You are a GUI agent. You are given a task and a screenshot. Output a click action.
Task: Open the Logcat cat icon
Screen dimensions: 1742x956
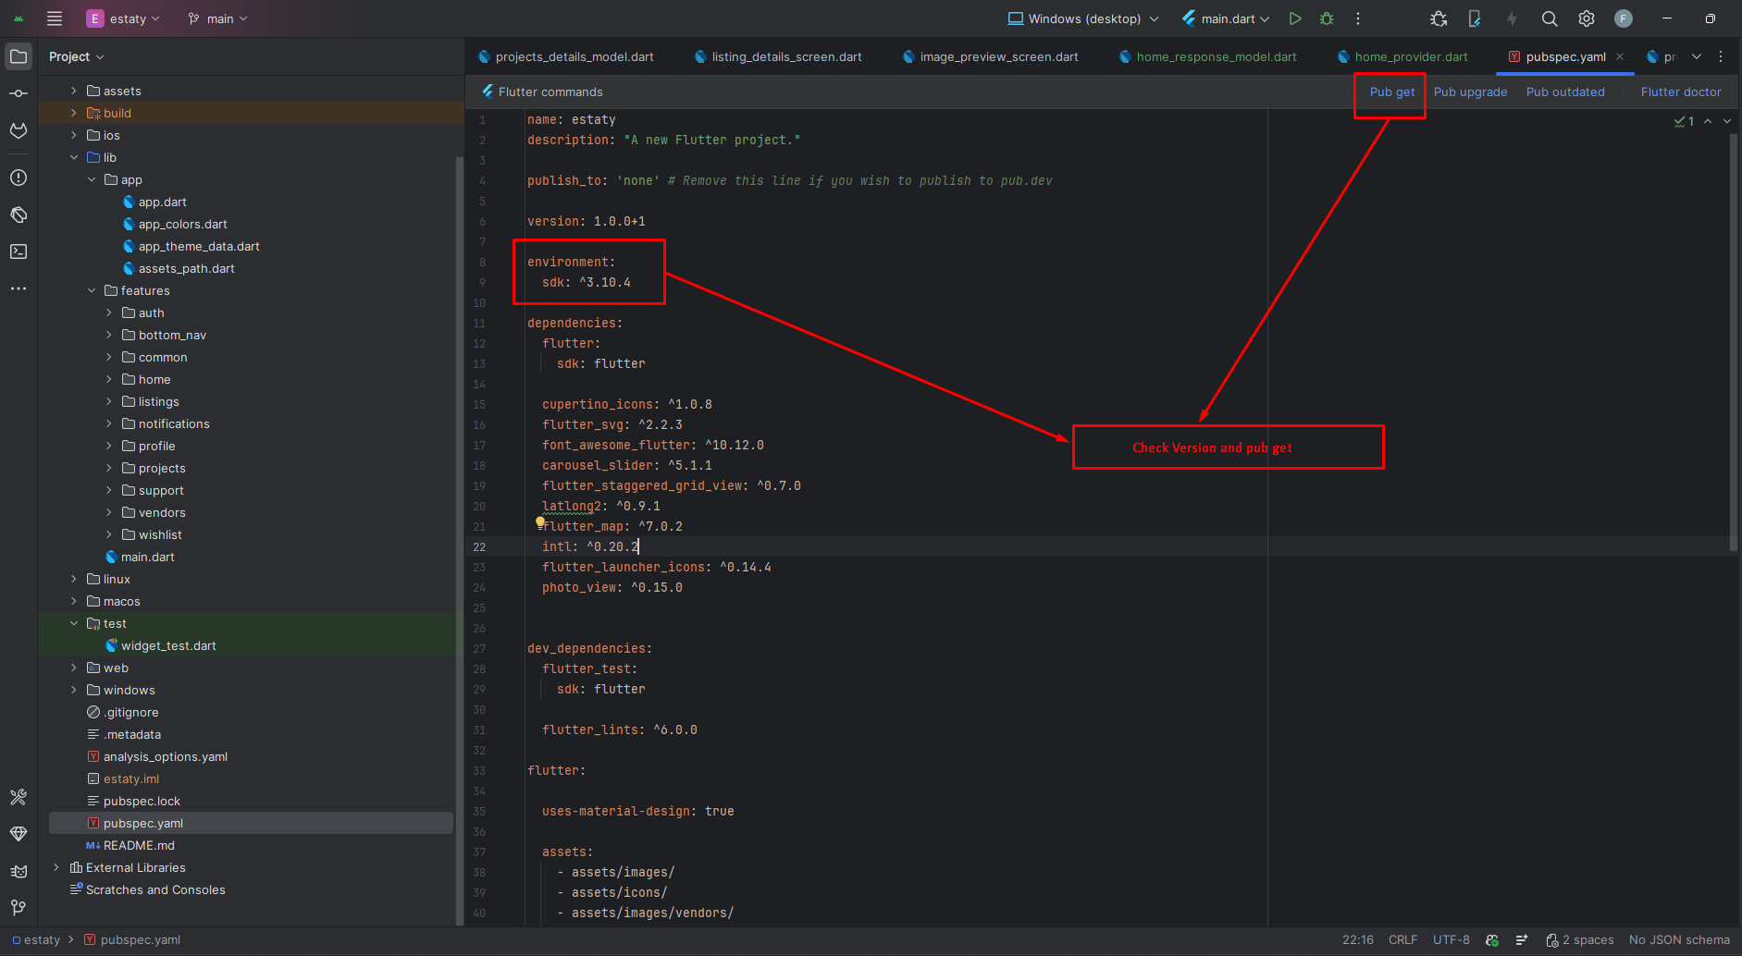pyautogui.click(x=19, y=871)
